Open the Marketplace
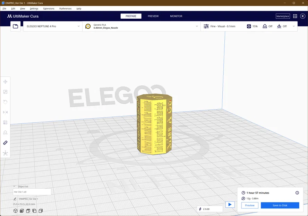 click(283, 16)
